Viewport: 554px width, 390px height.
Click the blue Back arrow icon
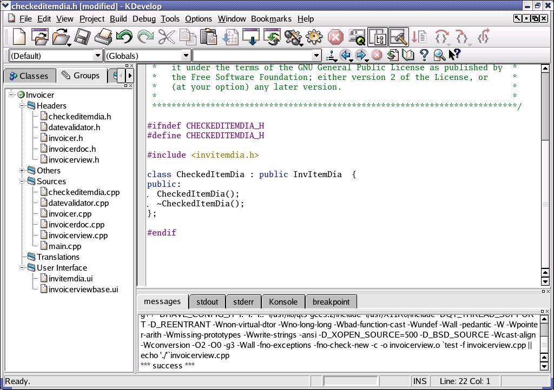pyautogui.click(x=346, y=55)
